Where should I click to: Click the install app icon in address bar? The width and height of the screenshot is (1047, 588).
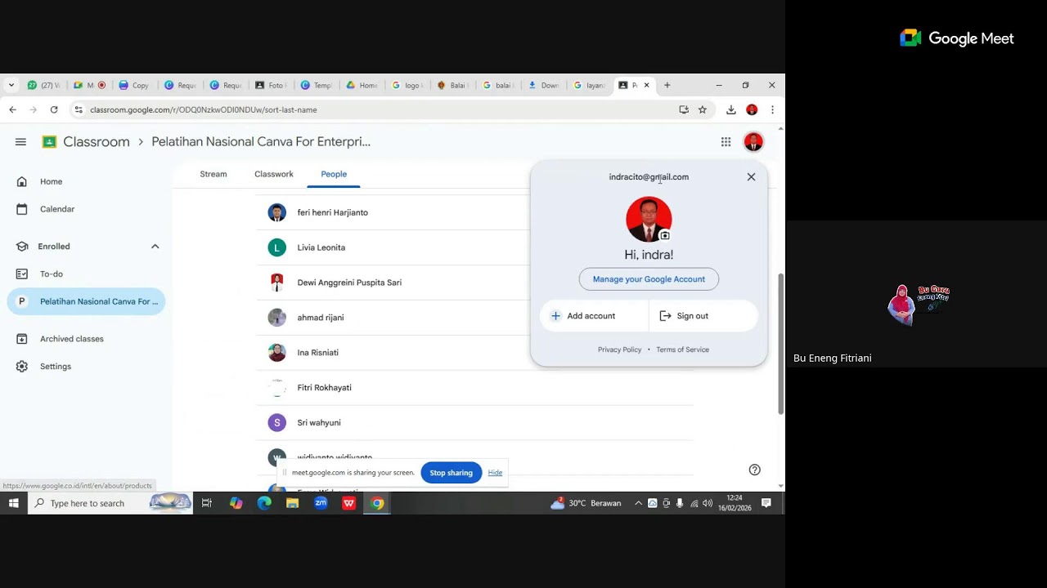tap(684, 109)
